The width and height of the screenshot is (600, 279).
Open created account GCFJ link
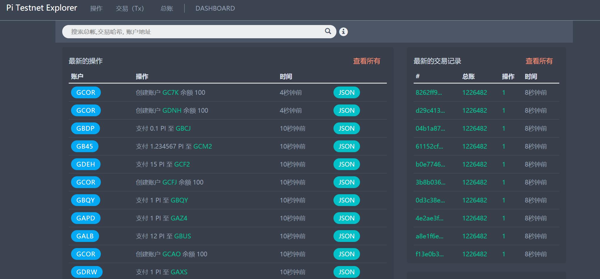click(170, 182)
